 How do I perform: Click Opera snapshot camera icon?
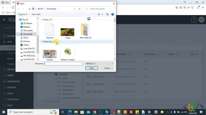coord(181,8)
